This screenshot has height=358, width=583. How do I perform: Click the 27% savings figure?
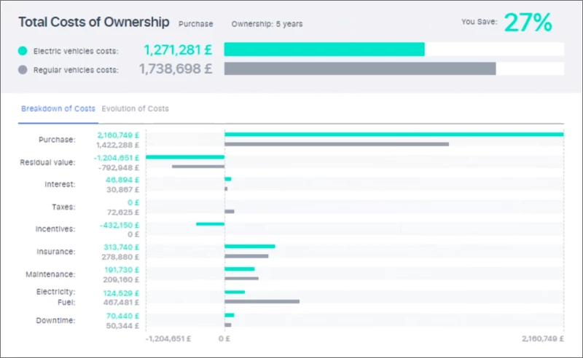528,23
